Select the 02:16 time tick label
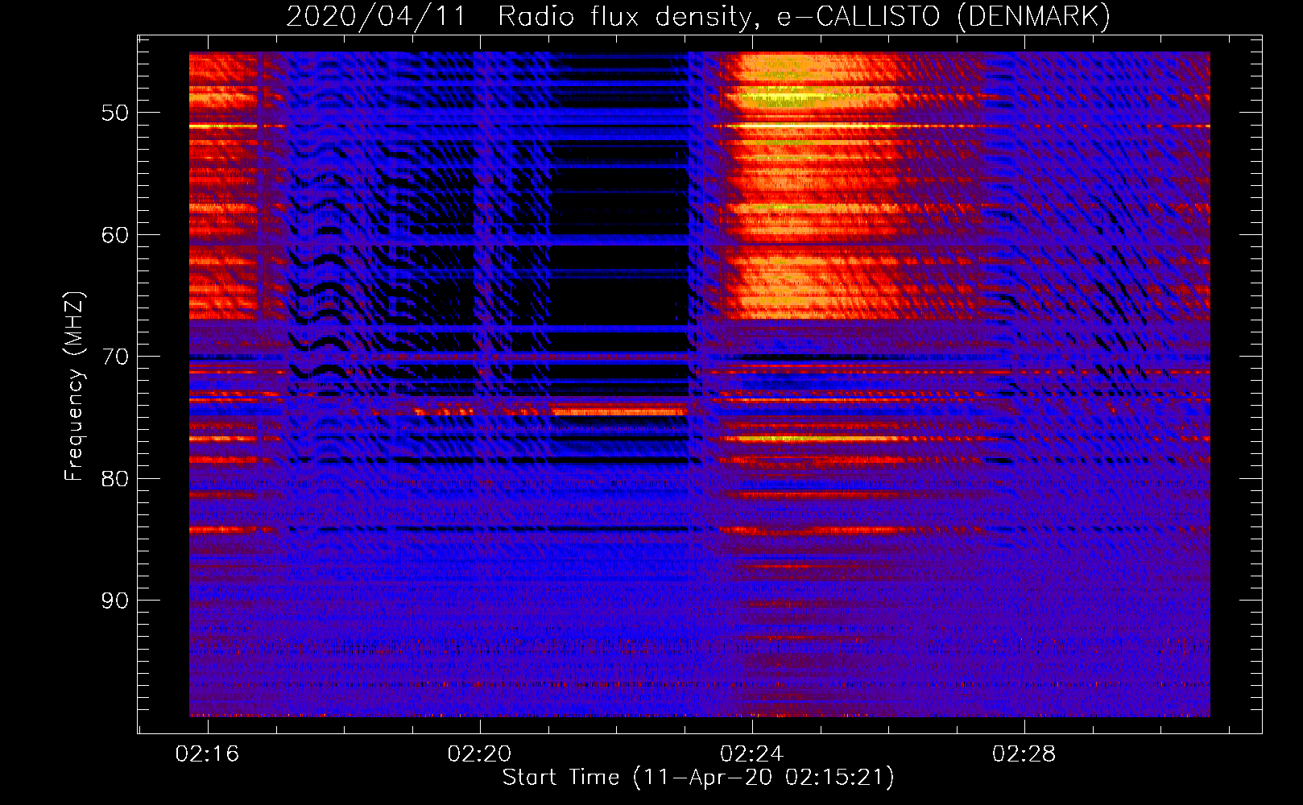Image resolution: width=1303 pixels, height=805 pixels. [x=207, y=754]
